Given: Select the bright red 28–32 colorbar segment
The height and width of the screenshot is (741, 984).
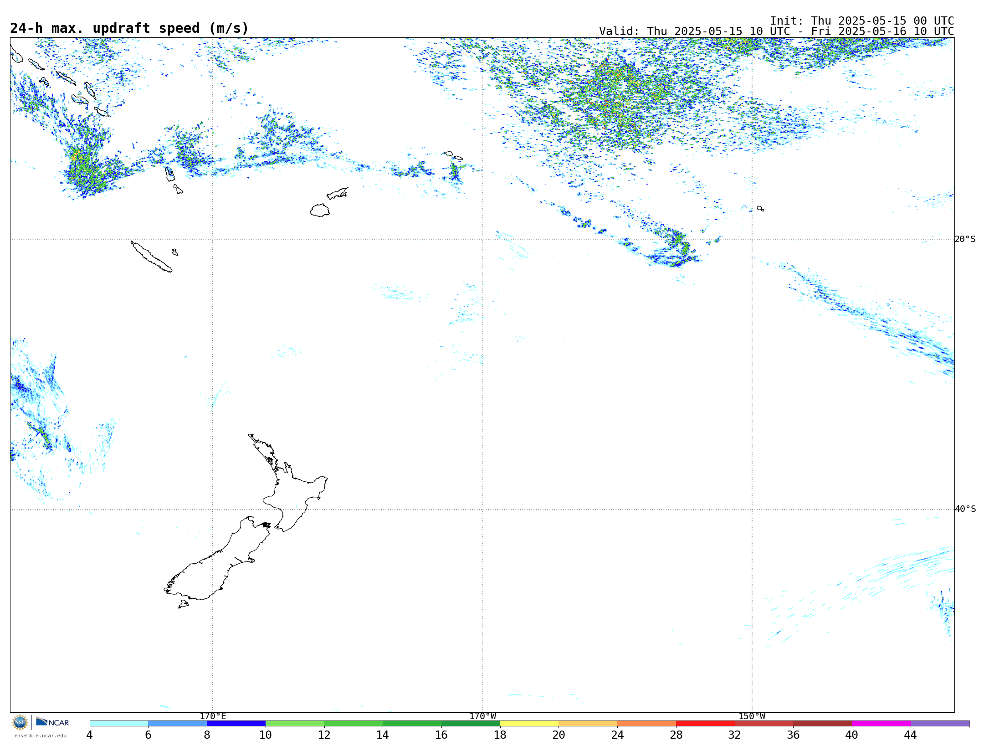Looking at the screenshot, I should click(705, 723).
